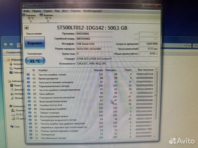Click the SATA/300 | SATA/600 transfer mode field
Image resolution: width=198 pixels, height=148 pixels.
[94, 49]
